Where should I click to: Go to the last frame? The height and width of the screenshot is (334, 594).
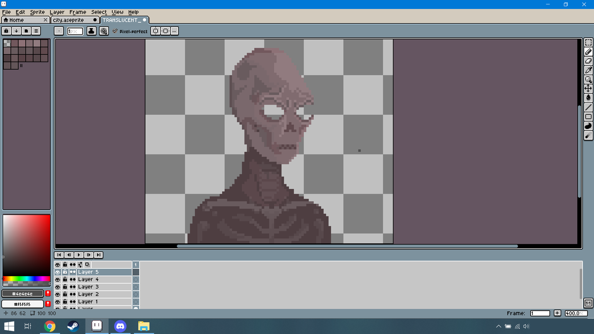pyautogui.click(x=99, y=255)
